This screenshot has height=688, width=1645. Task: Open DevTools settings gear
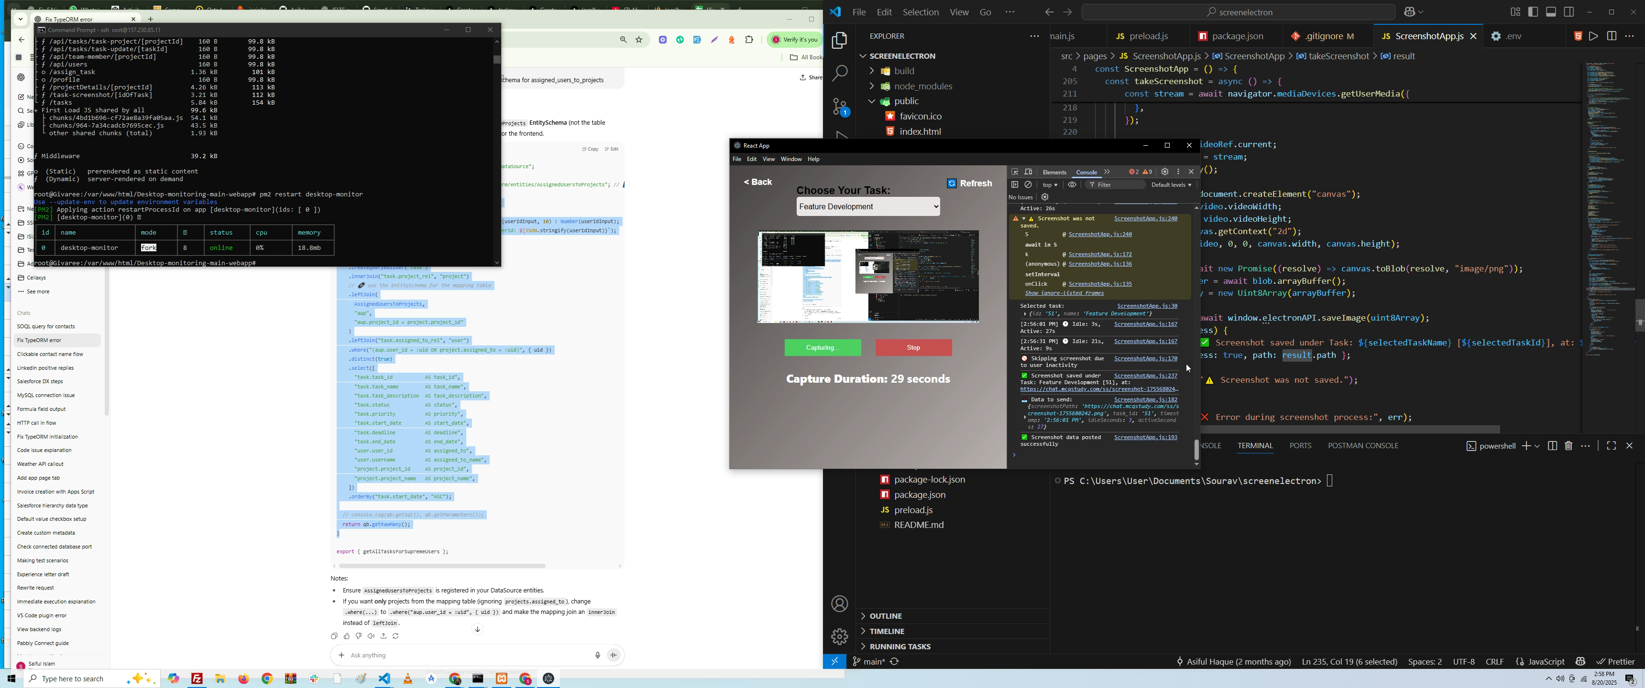[1165, 172]
